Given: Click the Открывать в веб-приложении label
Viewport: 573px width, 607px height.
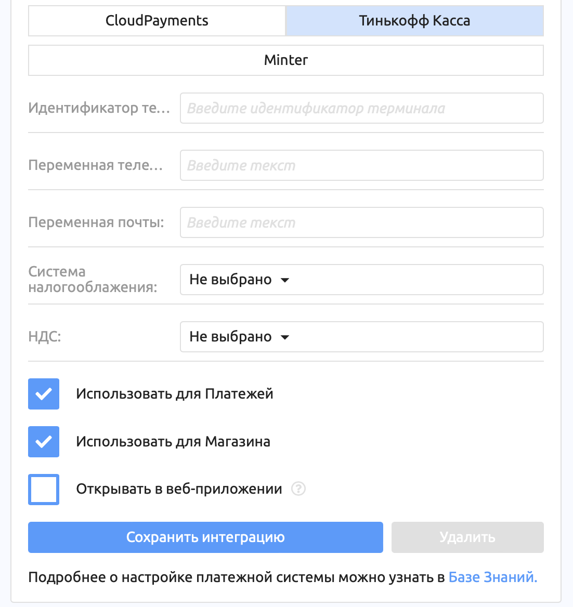Looking at the screenshot, I should [x=179, y=490].
